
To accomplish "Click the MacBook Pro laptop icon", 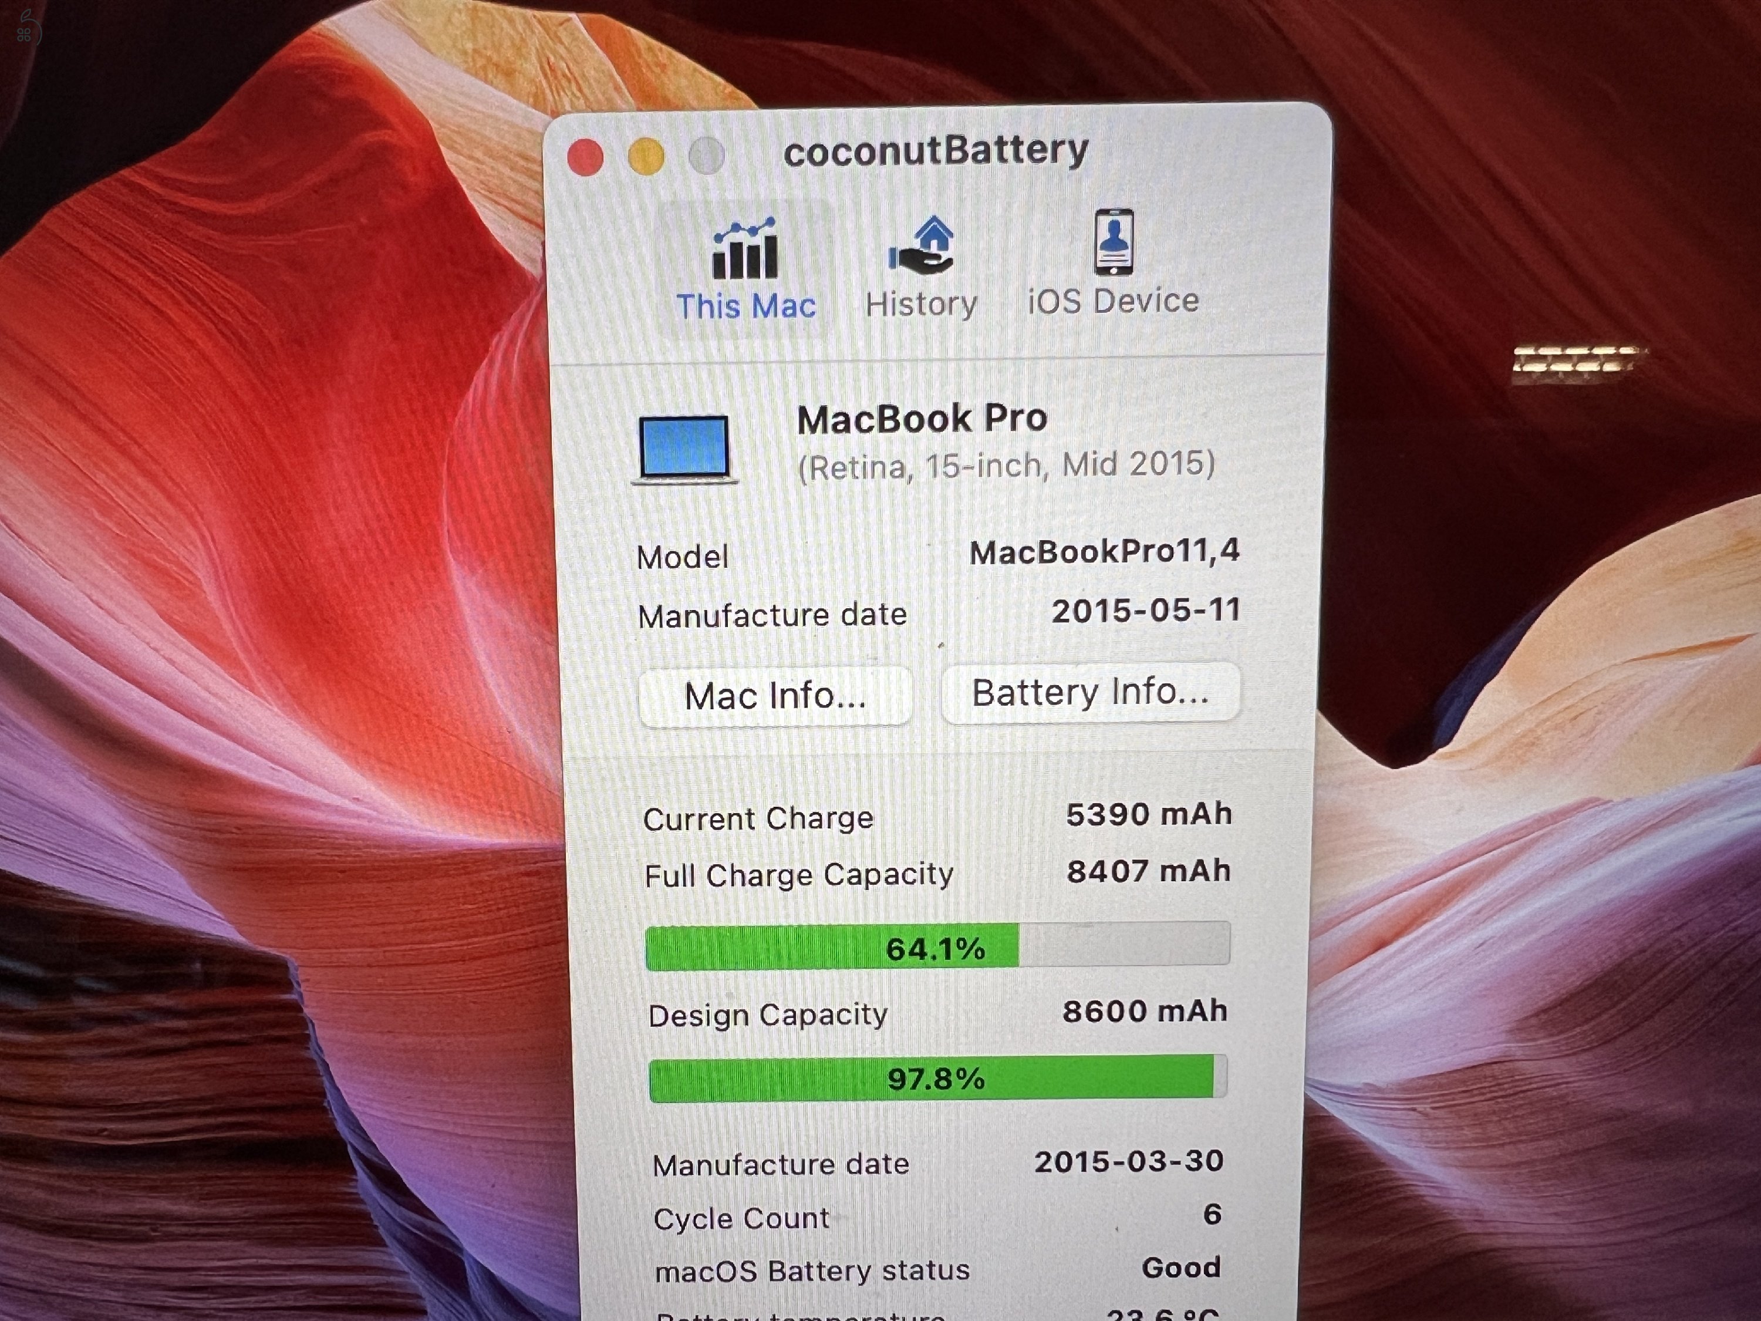I will point(686,449).
